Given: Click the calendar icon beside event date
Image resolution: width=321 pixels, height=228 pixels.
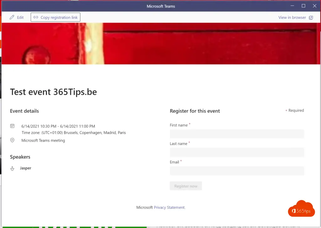Looking at the screenshot, I should (x=12, y=126).
